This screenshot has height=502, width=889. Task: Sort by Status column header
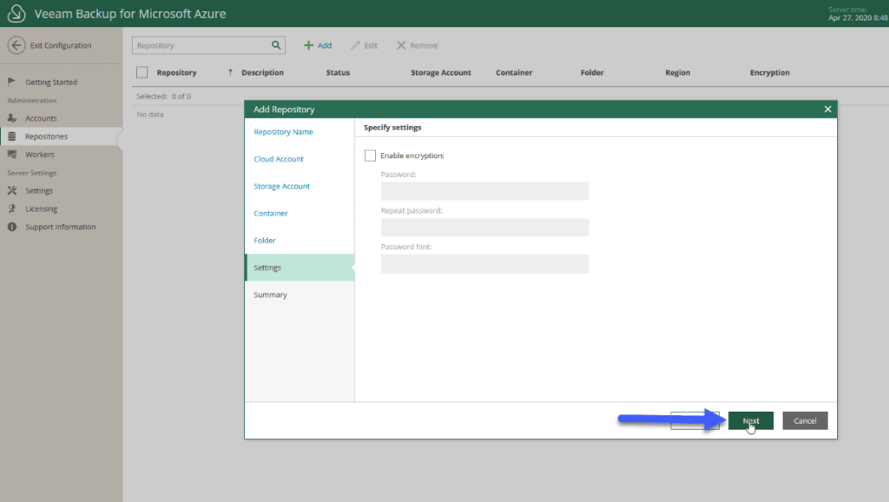click(x=338, y=73)
